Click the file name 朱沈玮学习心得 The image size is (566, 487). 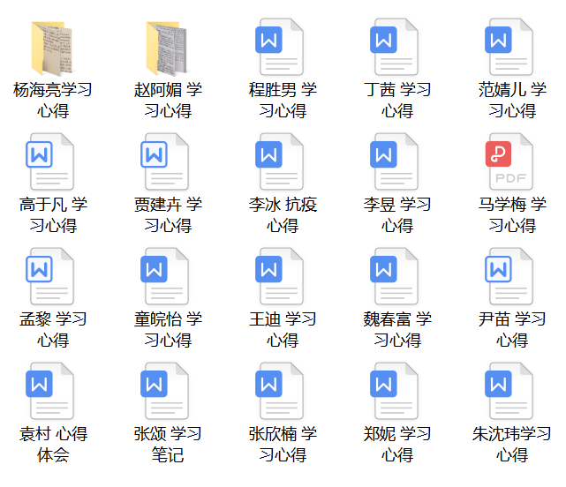click(512, 445)
